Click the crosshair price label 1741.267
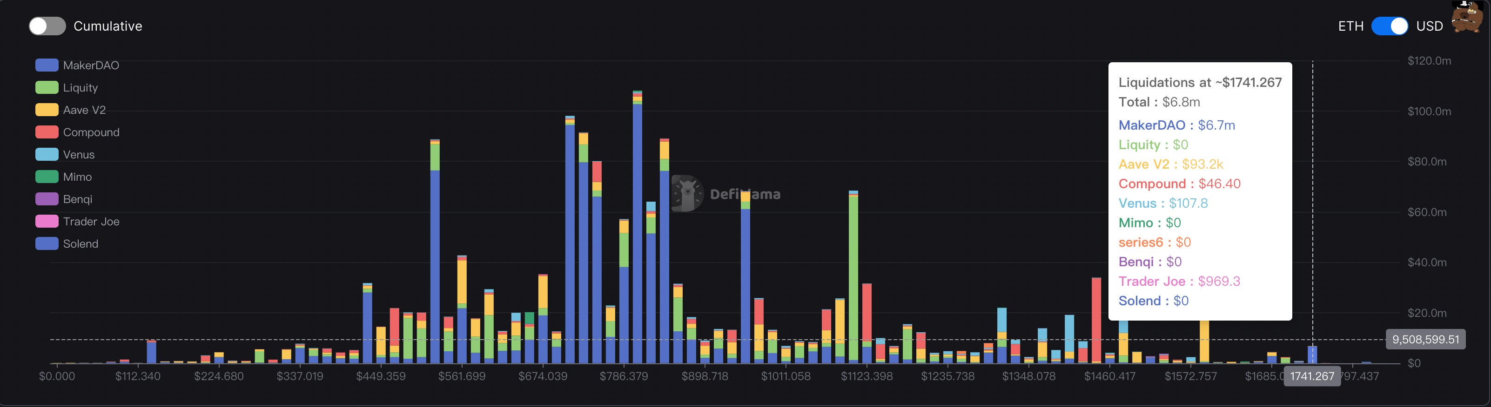 click(1312, 376)
